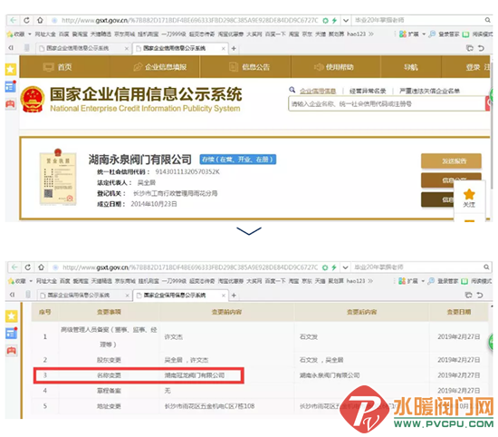Image resolution: width=498 pixels, height=437 pixels.
Task: Click search magnifier in change-records browser window
Action: [486, 267]
